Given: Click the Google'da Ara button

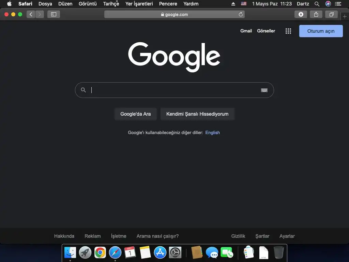Looking at the screenshot, I should 136,114.
